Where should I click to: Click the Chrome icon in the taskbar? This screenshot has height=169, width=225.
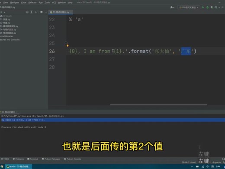click(x=2, y=166)
